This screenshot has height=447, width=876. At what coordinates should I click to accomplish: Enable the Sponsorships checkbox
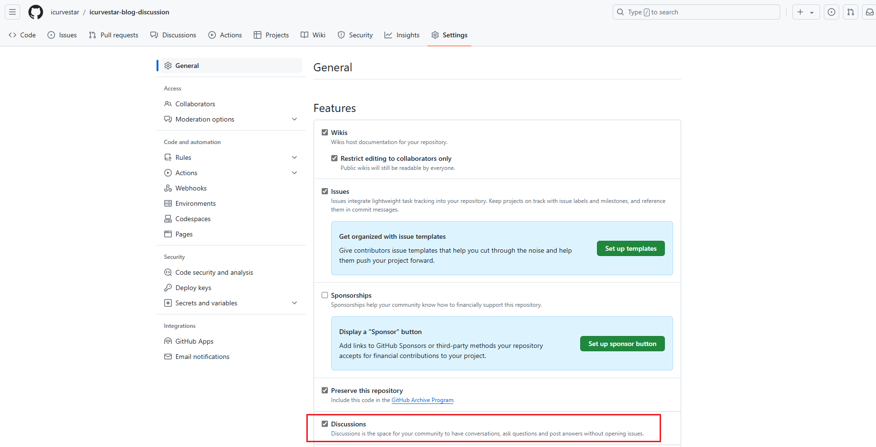coord(325,295)
